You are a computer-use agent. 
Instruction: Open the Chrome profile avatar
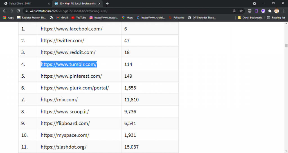click(277, 11)
